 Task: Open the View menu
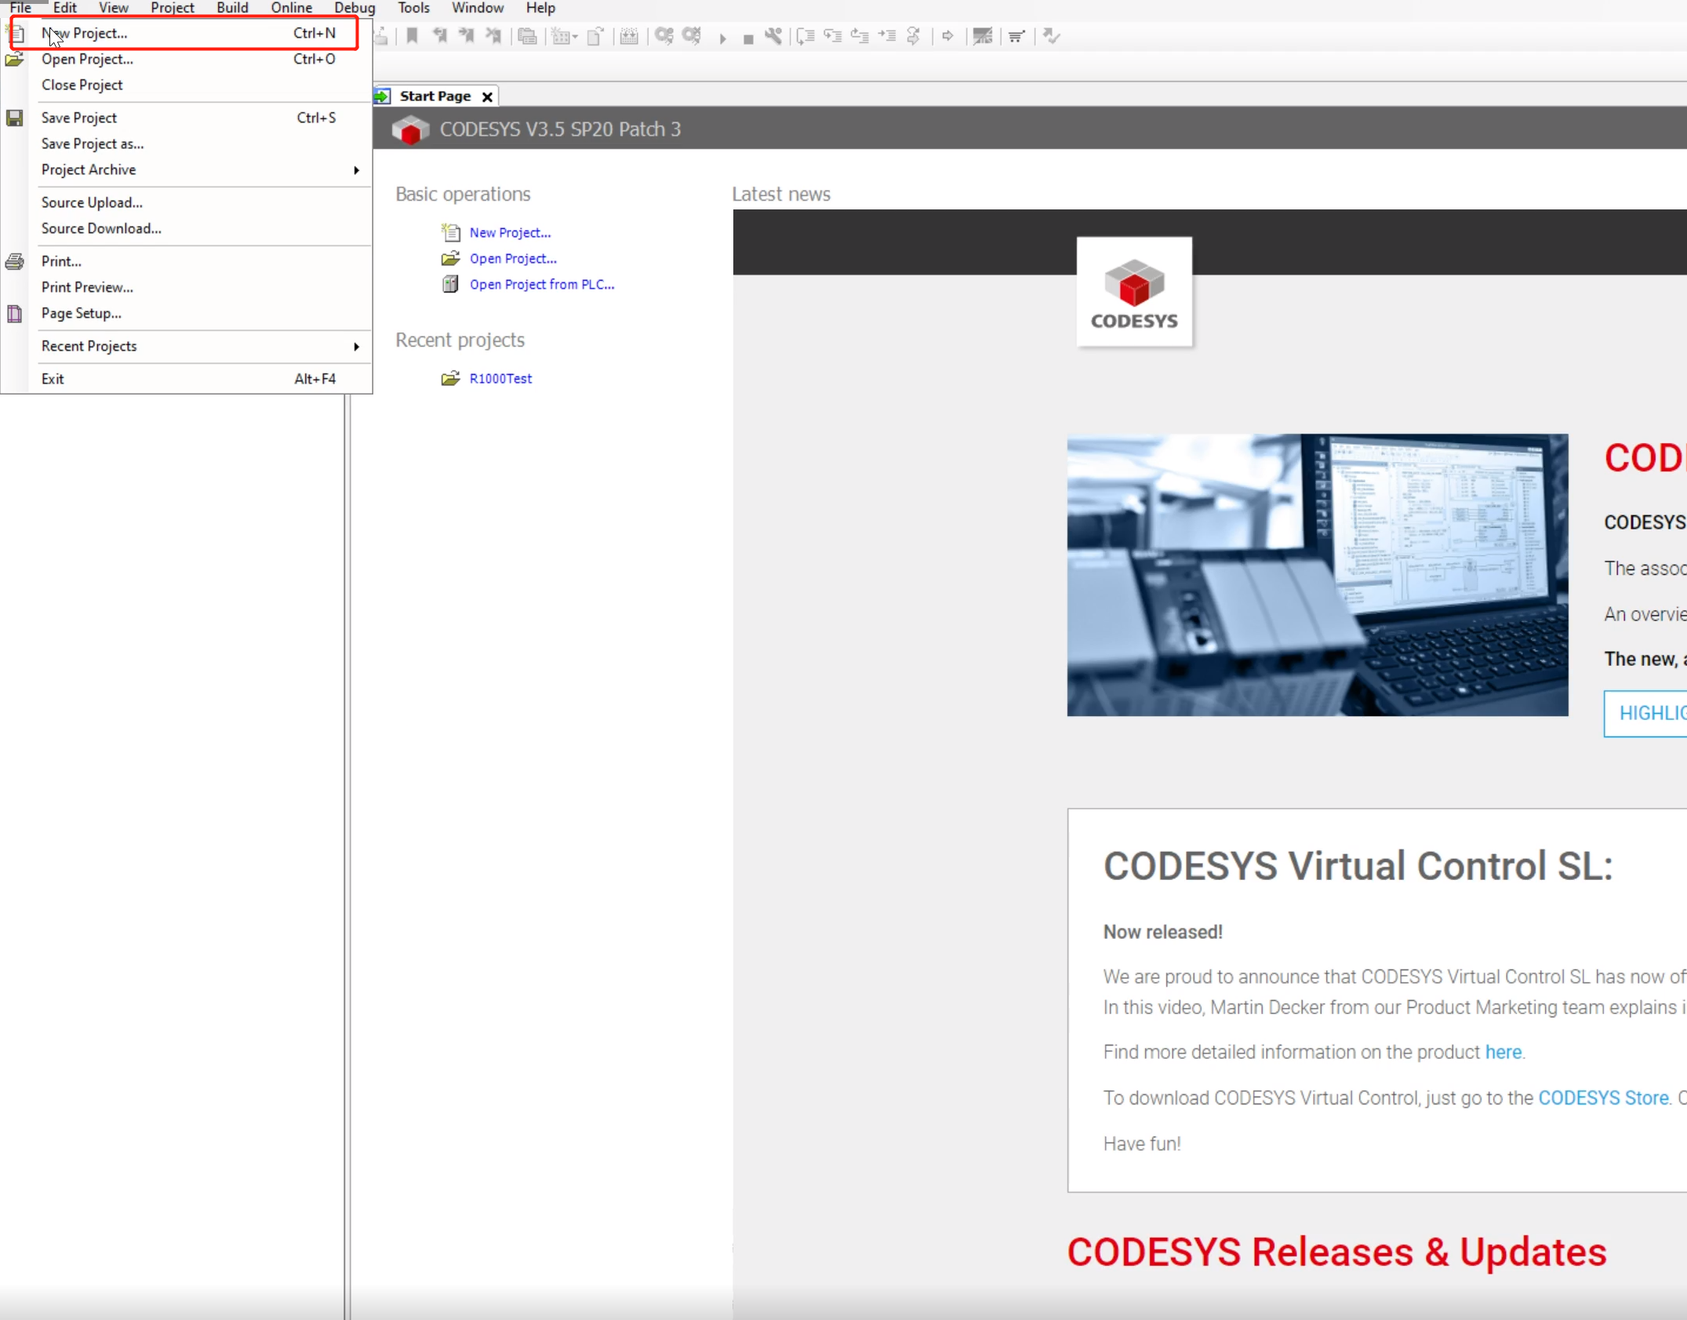[x=114, y=8]
